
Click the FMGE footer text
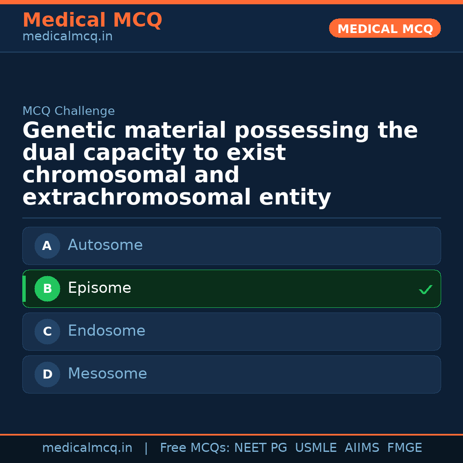pyautogui.click(x=404, y=448)
